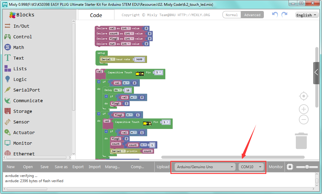This screenshot has width=322, height=194.
Task: Collapse side panel with the arrow handle
Action: [316, 73]
